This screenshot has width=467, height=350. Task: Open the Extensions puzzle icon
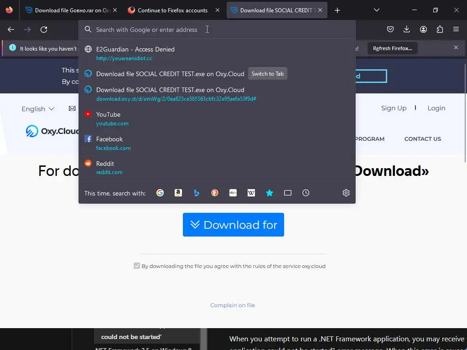click(440, 29)
